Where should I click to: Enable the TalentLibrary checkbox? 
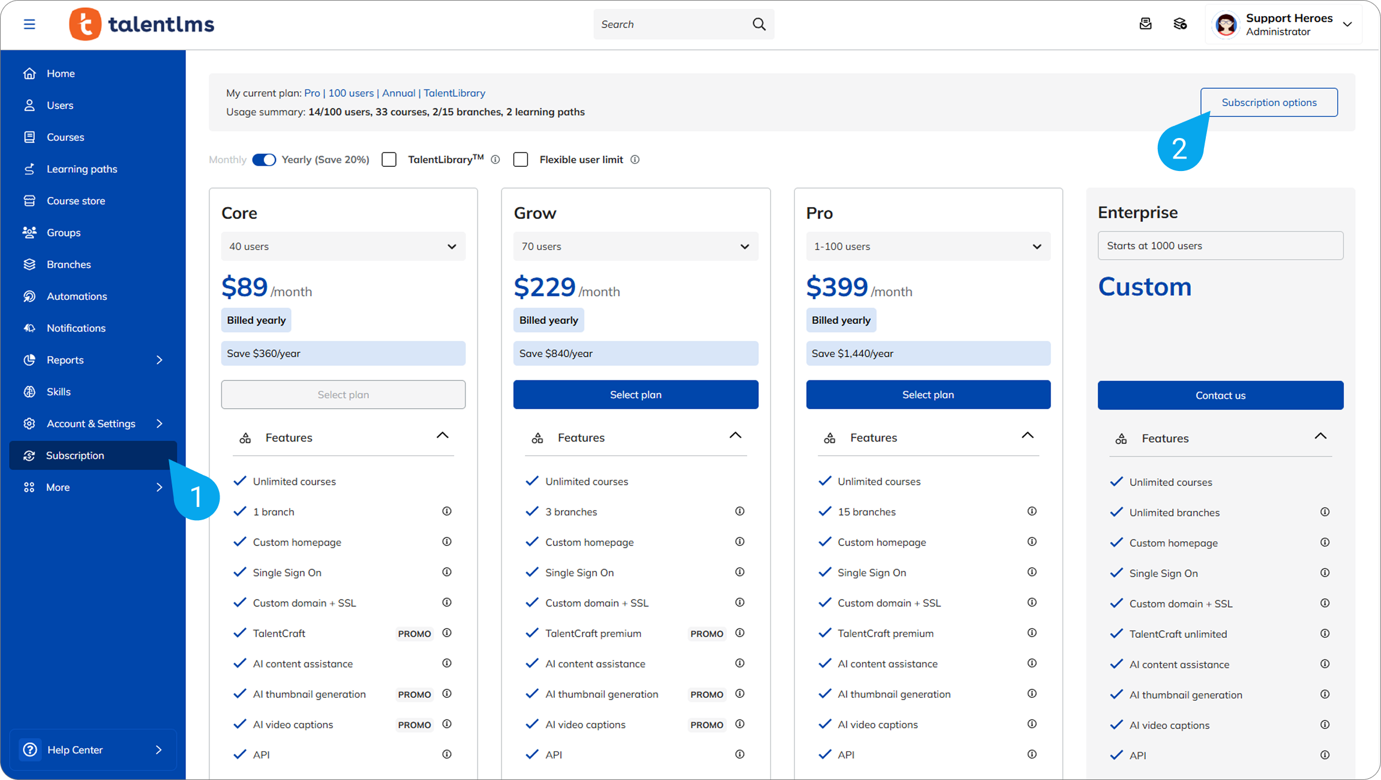389,160
